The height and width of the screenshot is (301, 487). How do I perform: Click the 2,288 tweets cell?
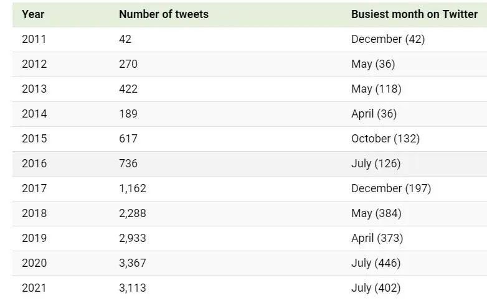132,213
